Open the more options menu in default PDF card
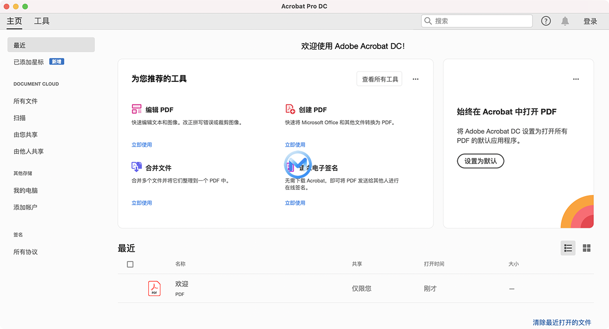 (576, 79)
